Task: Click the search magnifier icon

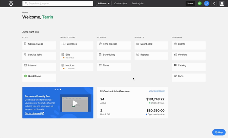Action: (26, 3)
